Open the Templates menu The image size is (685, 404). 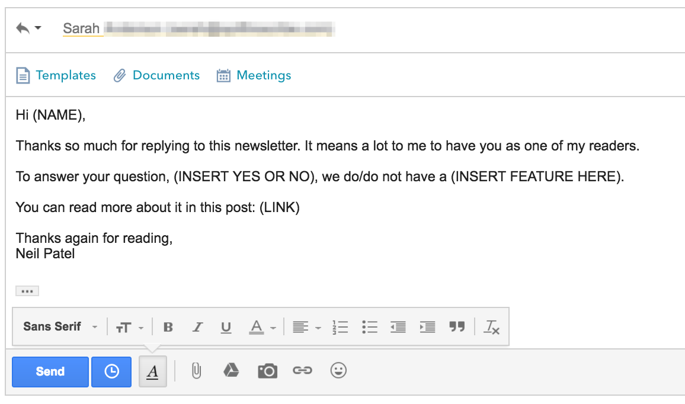(x=56, y=75)
